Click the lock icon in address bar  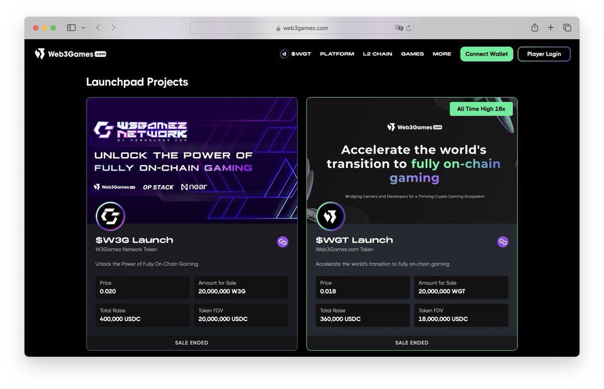(x=278, y=28)
